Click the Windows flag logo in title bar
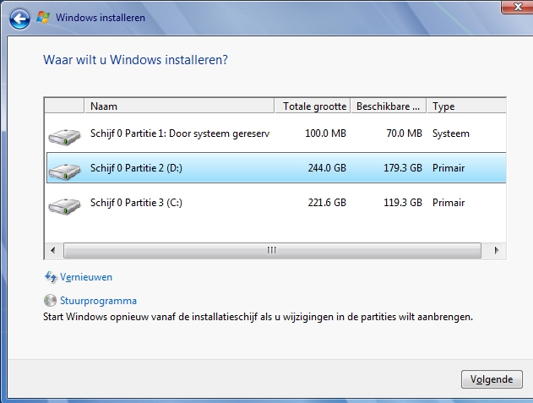Screen dimensions: 533x403 click(44, 18)
